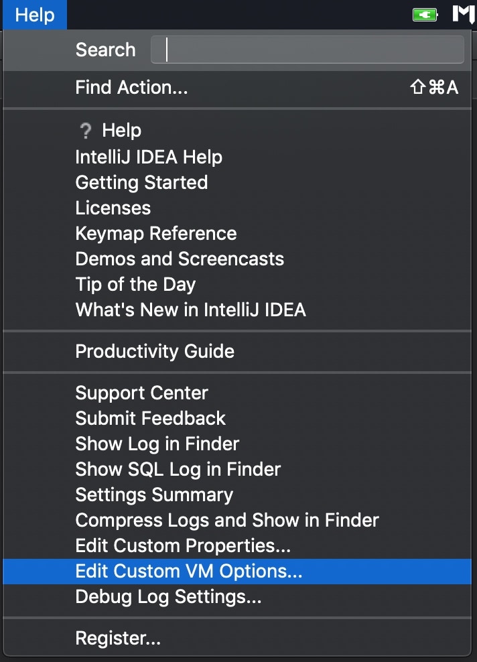Open Demos and Screencasts
Viewport: 477px width, 662px height.
click(x=180, y=259)
